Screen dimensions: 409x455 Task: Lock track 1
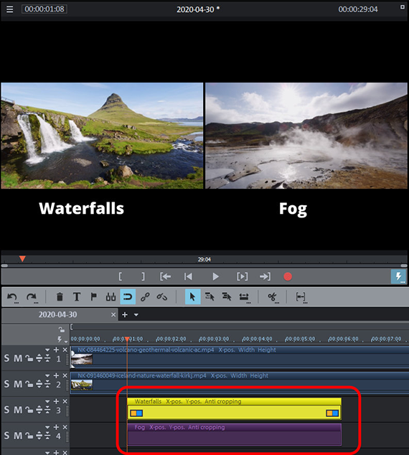(x=29, y=359)
